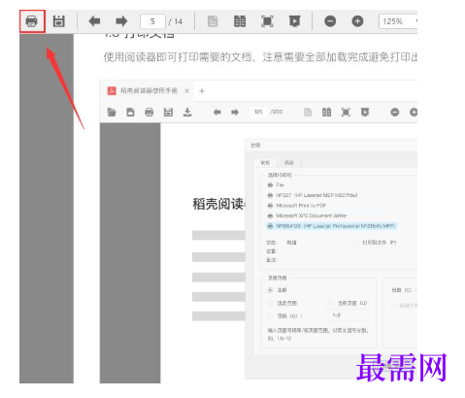Select the 稻壳阅读器使用手册 document tab
Viewport: 465px width, 398px height.
(149, 91)
